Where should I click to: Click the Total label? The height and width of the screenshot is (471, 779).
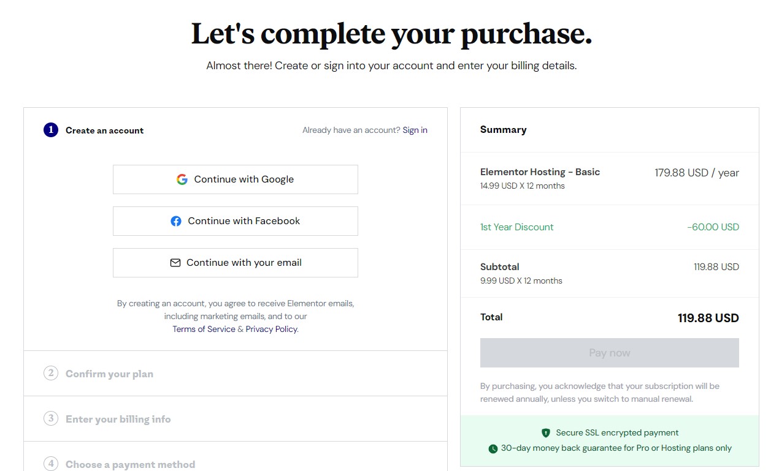(x=491, y=317)
